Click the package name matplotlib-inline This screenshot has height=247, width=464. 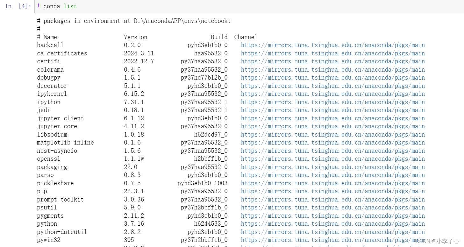[65, 143]
